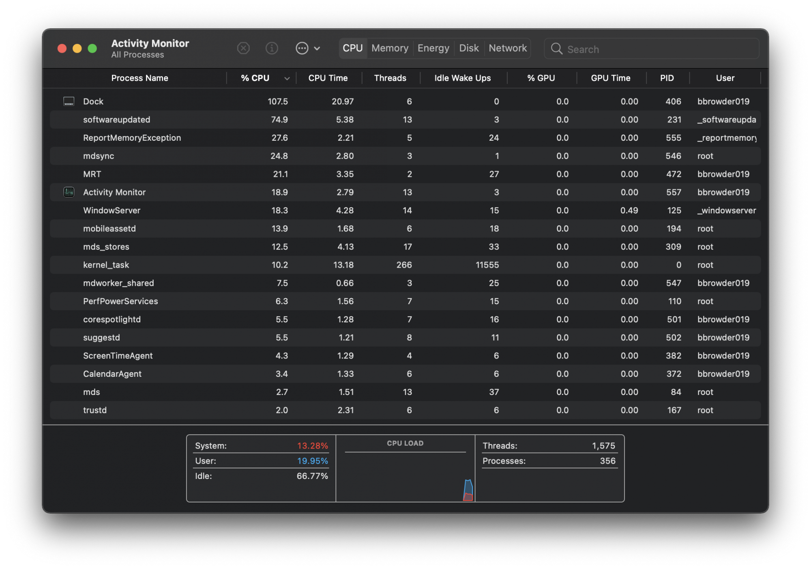This screenshot has width=811, height=569.
Task: Click the yellow minimize window button
Action: pyautogui.click(x=77, y=49)
